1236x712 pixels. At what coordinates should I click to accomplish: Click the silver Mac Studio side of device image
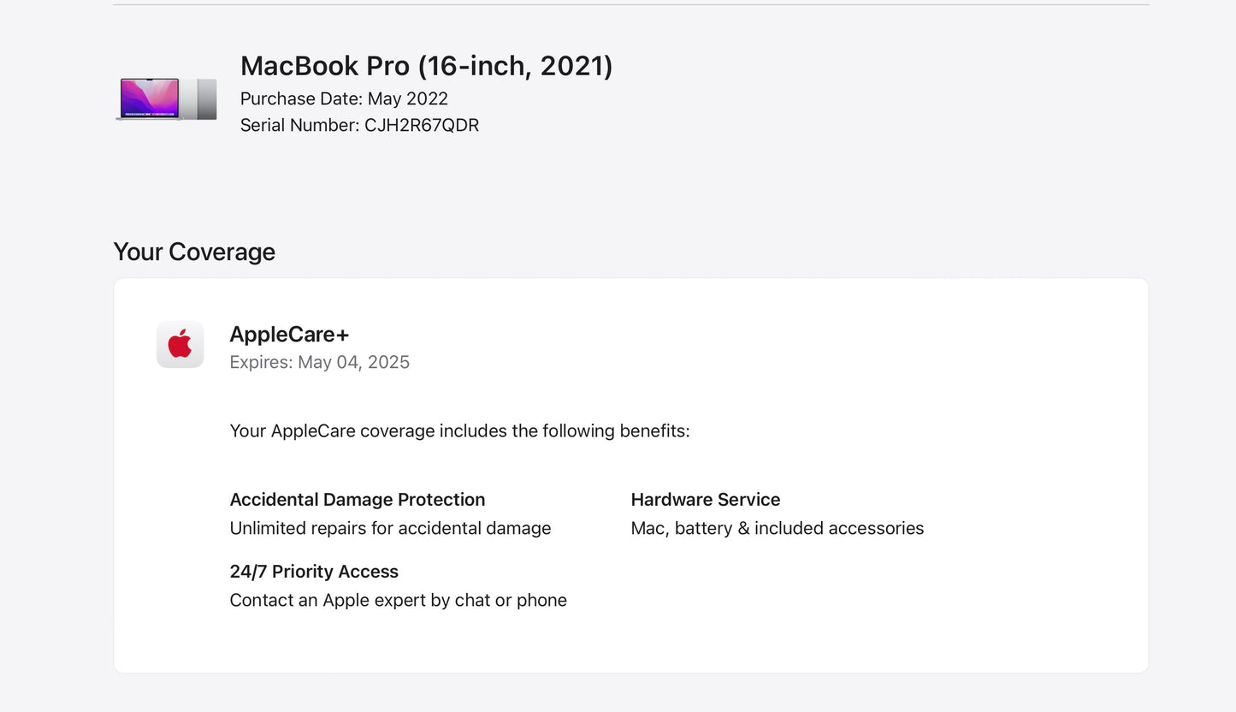(206, 98)
